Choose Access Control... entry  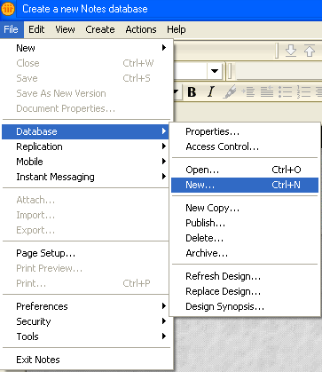coord(245,146)
